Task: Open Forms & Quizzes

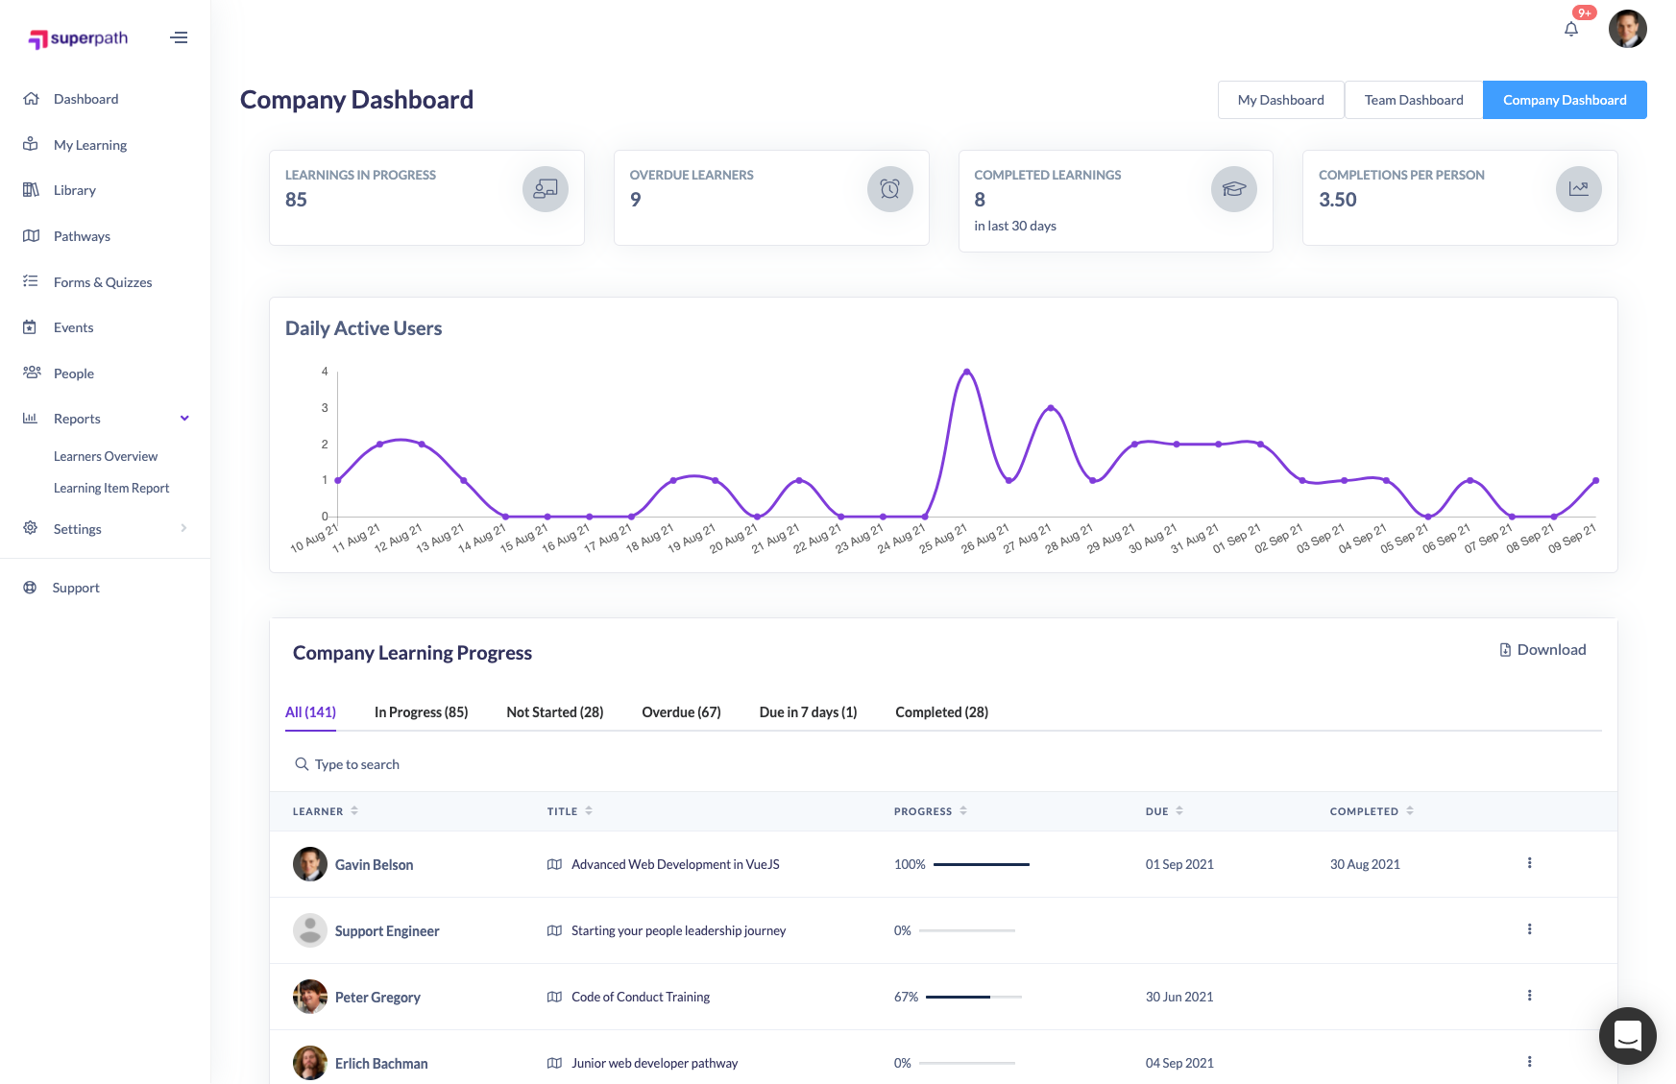Action: point(30,281)
